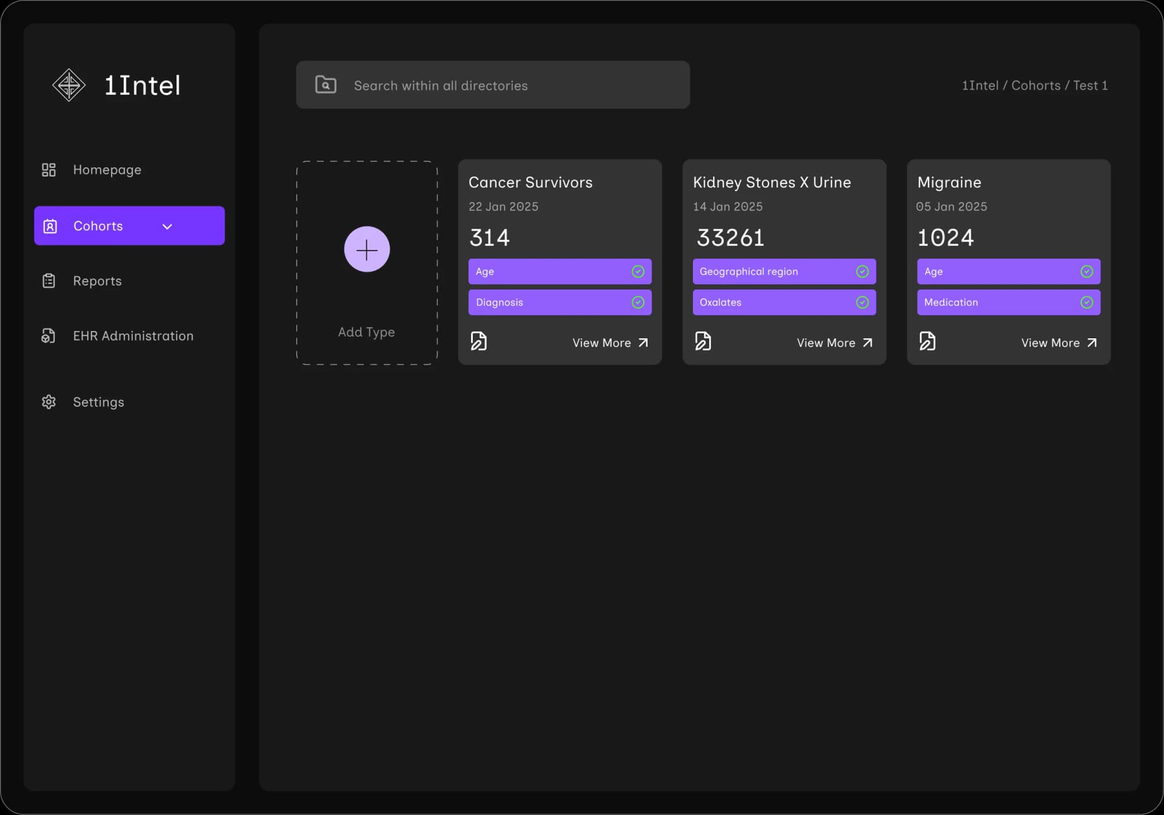Click 1Intel in the breadcrumb path
The width and height of the screenshot is (1164, 815).
[x=980, y=86]
